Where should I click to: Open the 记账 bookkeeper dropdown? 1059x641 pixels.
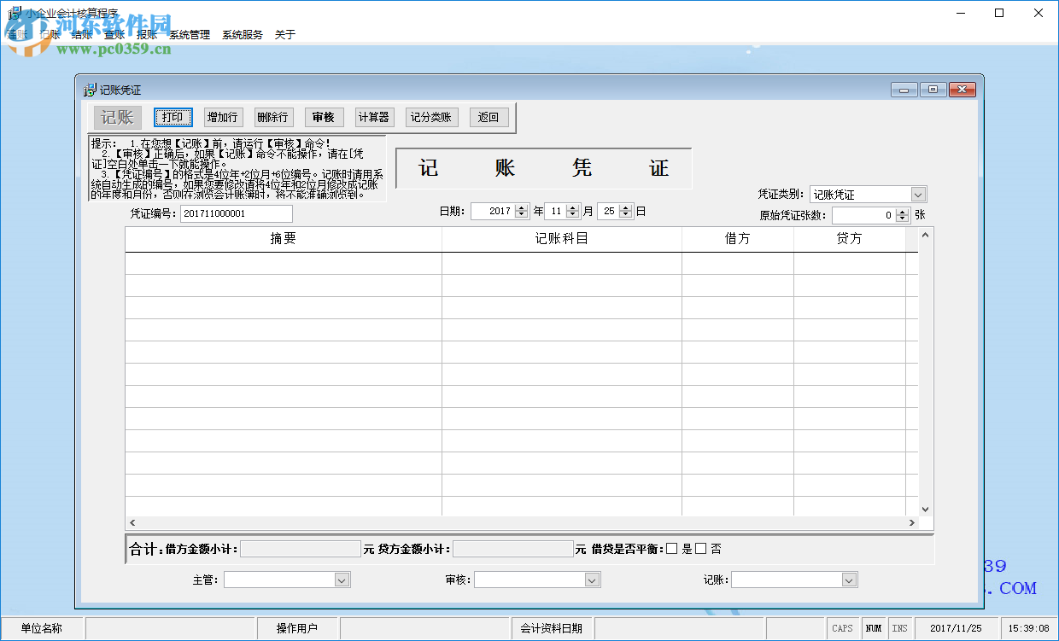point(846,579)
